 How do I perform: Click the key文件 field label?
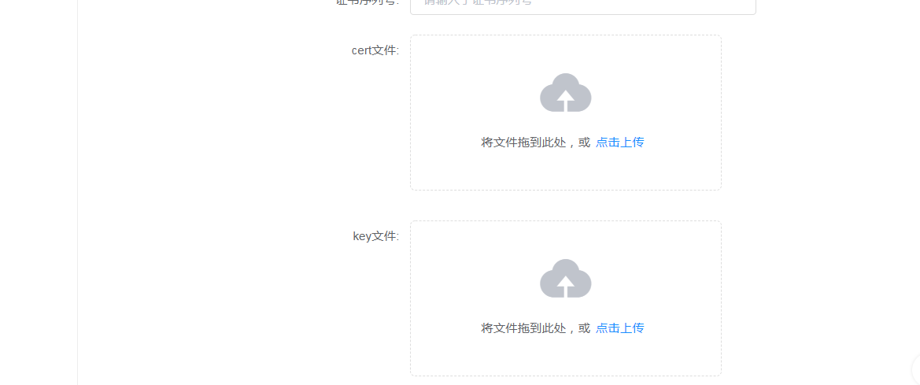tap(376, 236)
